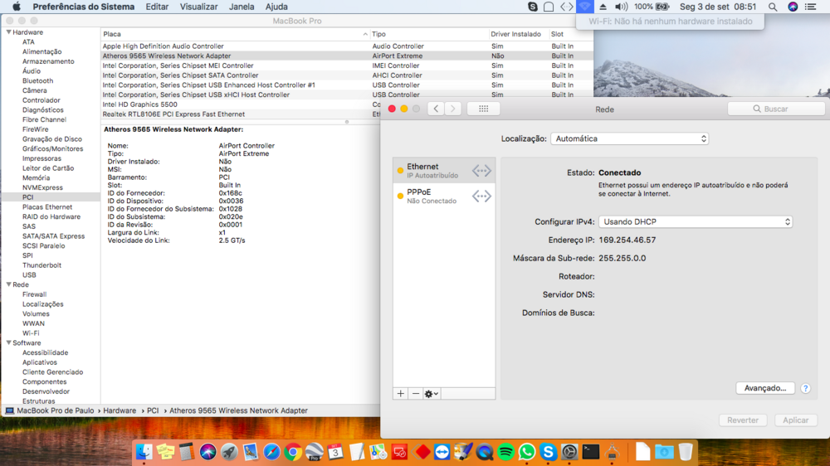Launch Google Chrome from the Dock
Image resolution: width=830 pixels, height=466 pixels.
(293, 452)
